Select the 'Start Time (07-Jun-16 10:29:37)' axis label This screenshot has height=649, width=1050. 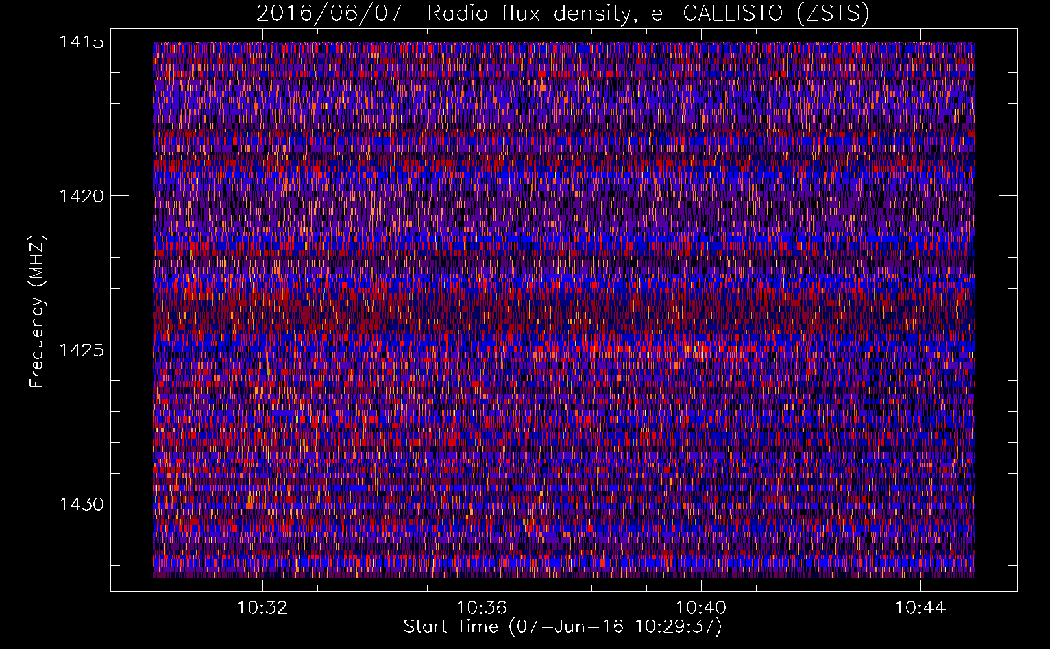point(563,627)
